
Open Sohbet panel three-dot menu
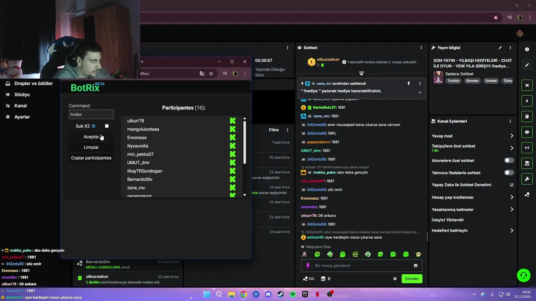click(422, 48)
